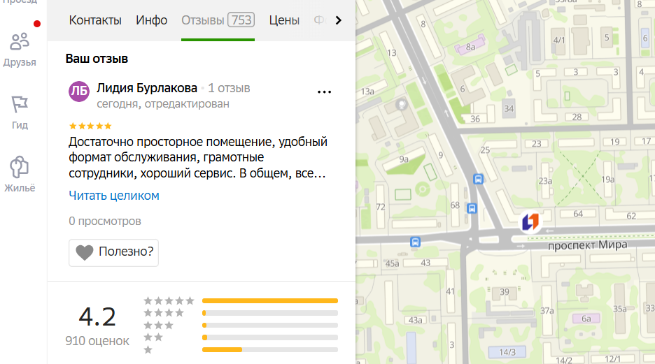Click the 4.2 overall rating value
Screen dimensions: 655x364
[97, 317]
